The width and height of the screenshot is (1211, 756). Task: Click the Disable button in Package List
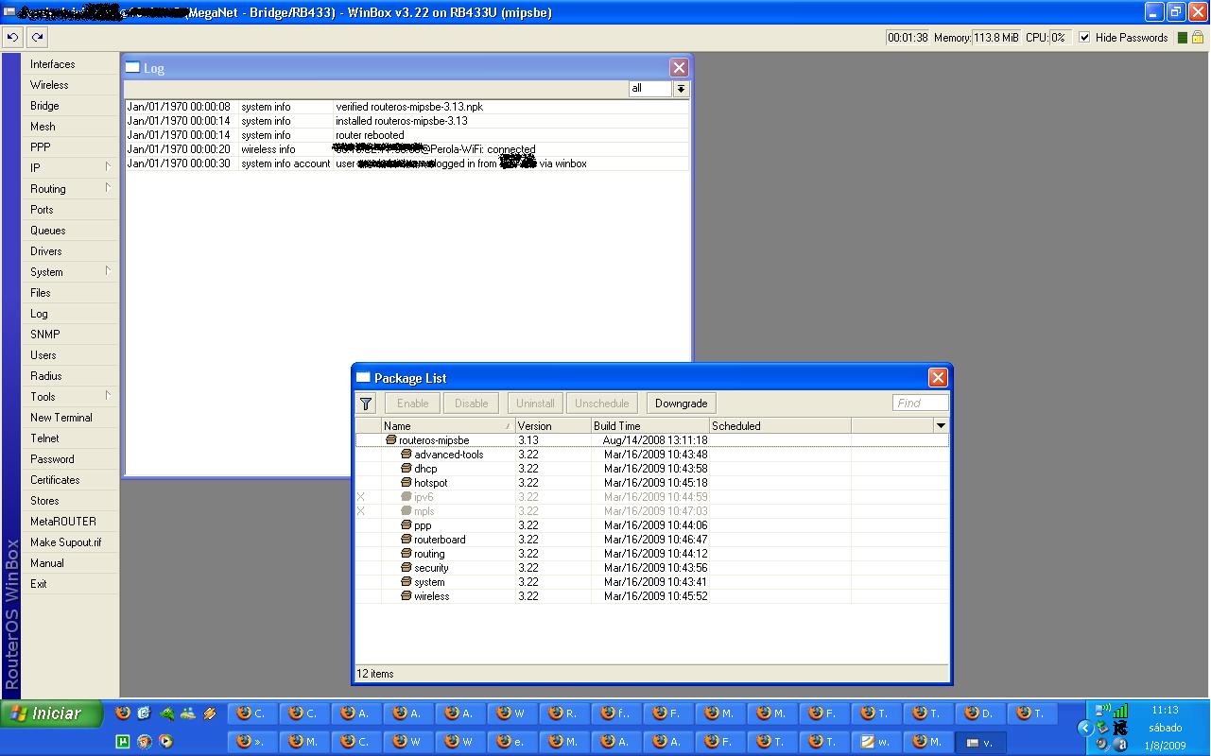pos(472,404)
